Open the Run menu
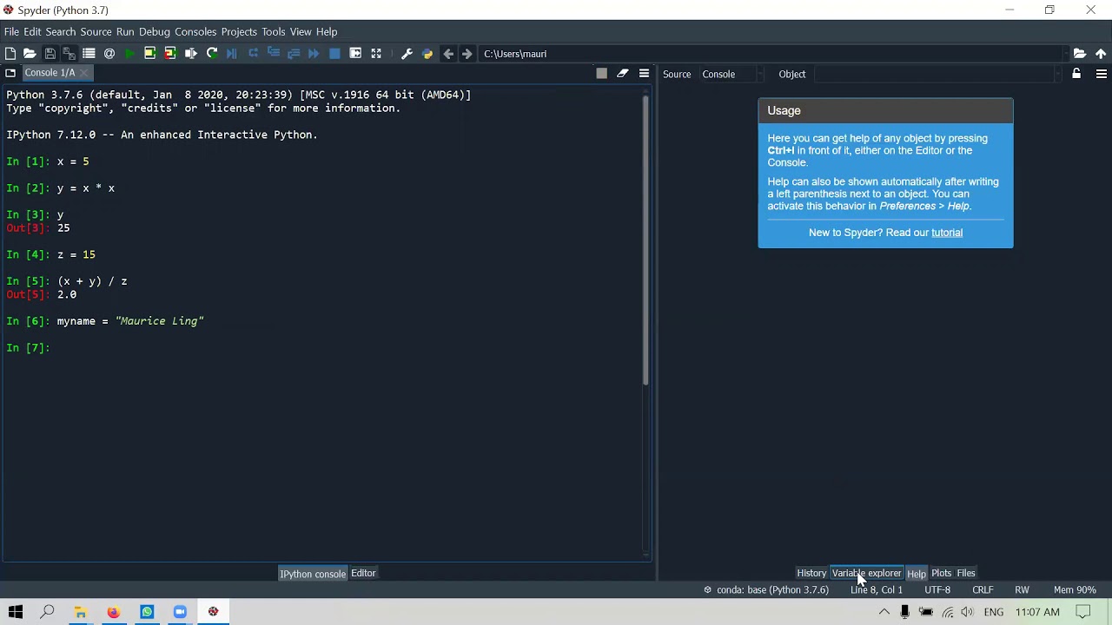The height and width of the screenshot is (625, 1112). pyautogui.click(x=125, y=32)
